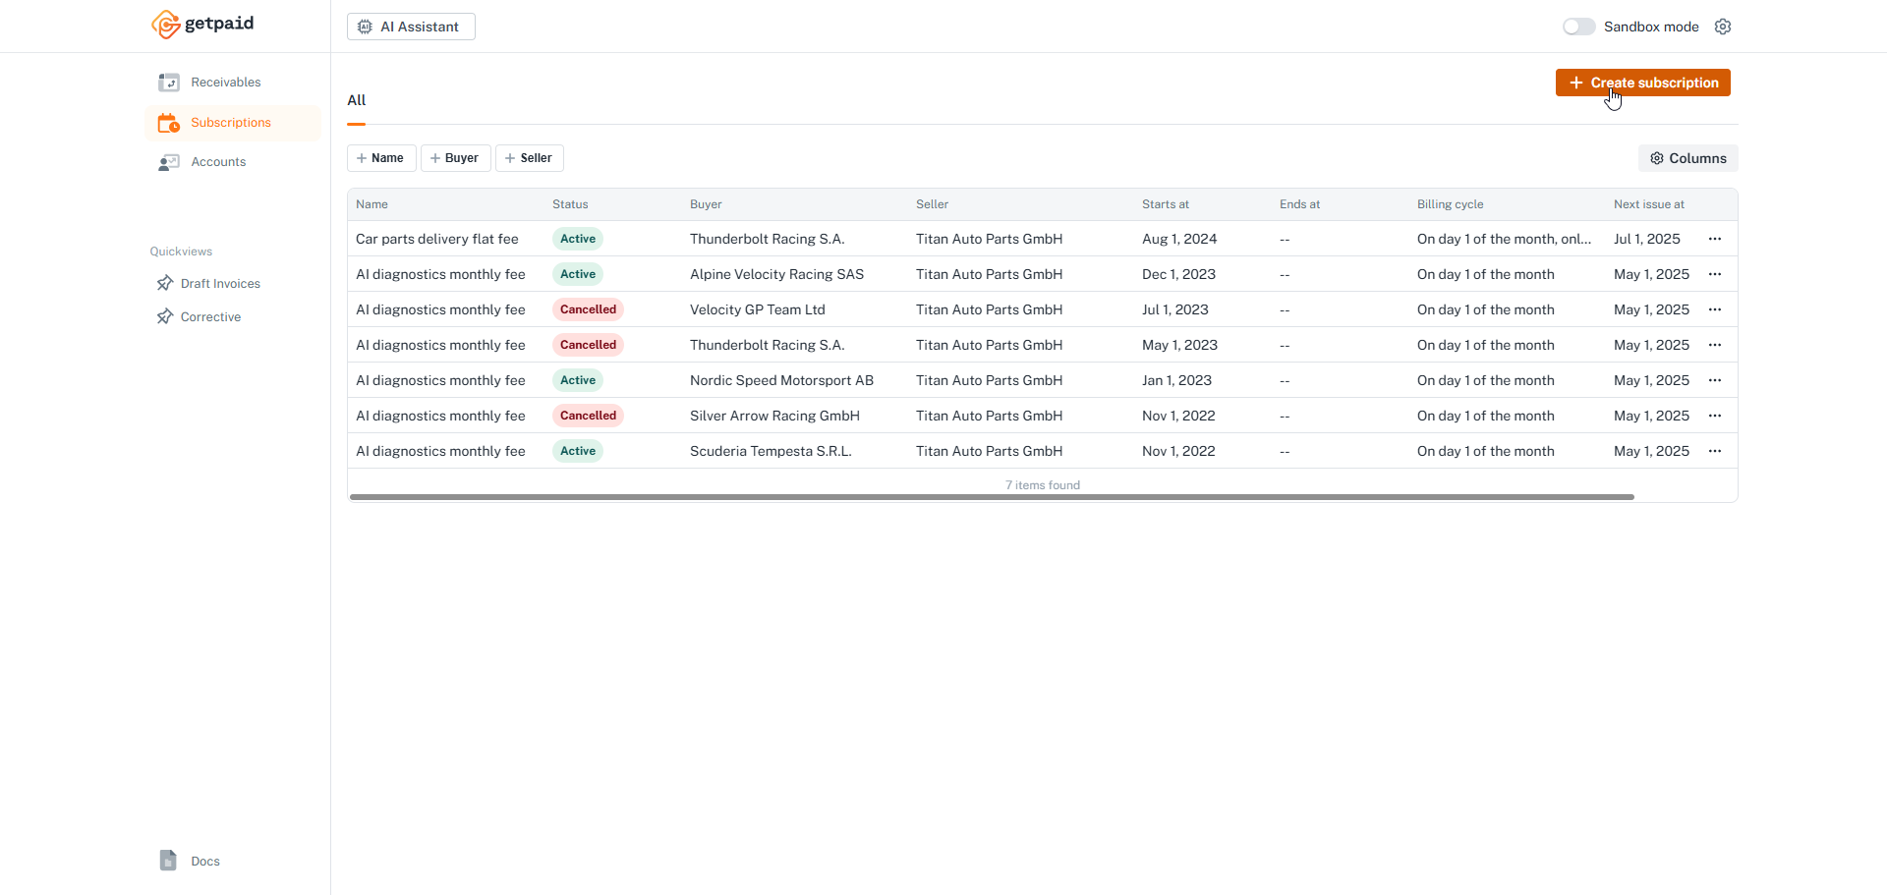The width and height of the screenshot is (1887, 895).
Task: Open the AI Assistant
Action: click(411, 27)
